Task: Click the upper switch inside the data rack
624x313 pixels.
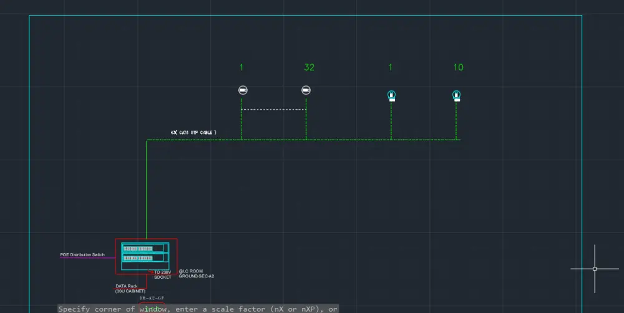Action: pos(145,248)
